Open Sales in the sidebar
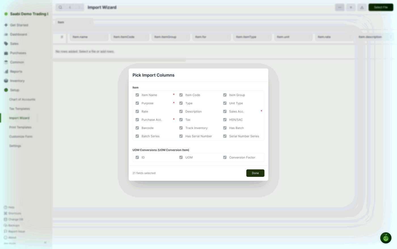Screen dimensions: 397x249 pos(14,44)
